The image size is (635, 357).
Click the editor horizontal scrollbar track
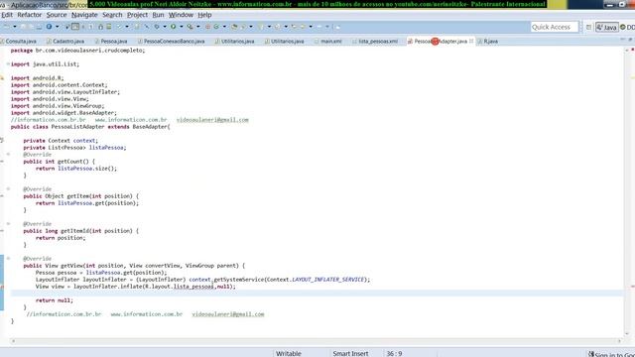pos(316,341)
